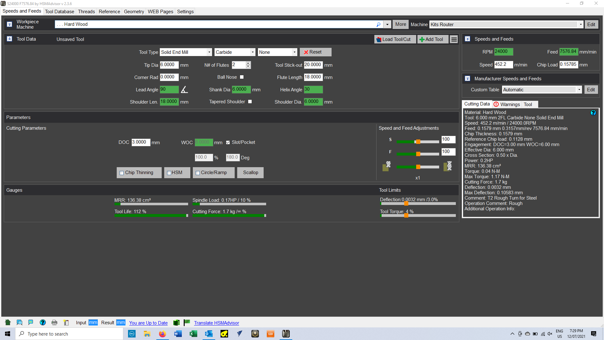Open the Warnings tab
Screen dimensions: 604x340
pos(507,105)
